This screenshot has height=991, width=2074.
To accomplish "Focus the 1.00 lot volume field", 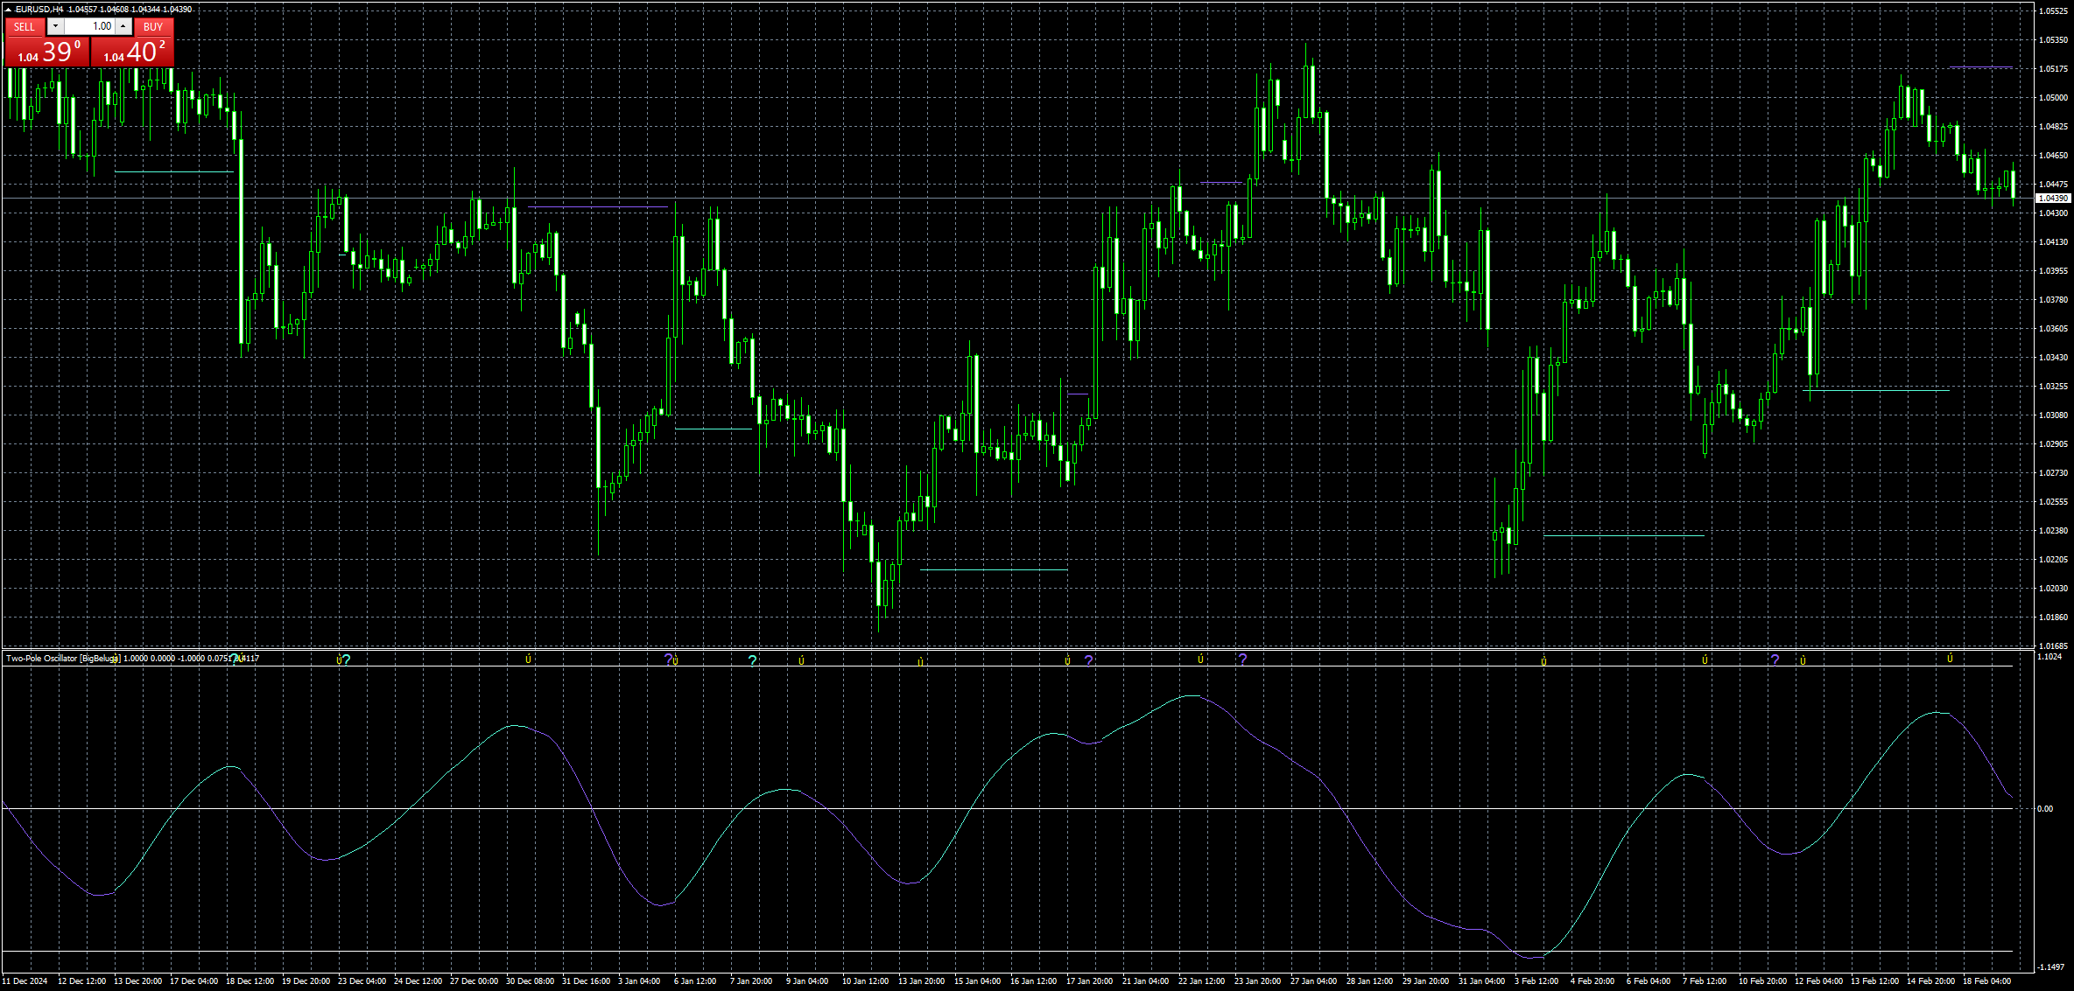I will coord(89,27).
